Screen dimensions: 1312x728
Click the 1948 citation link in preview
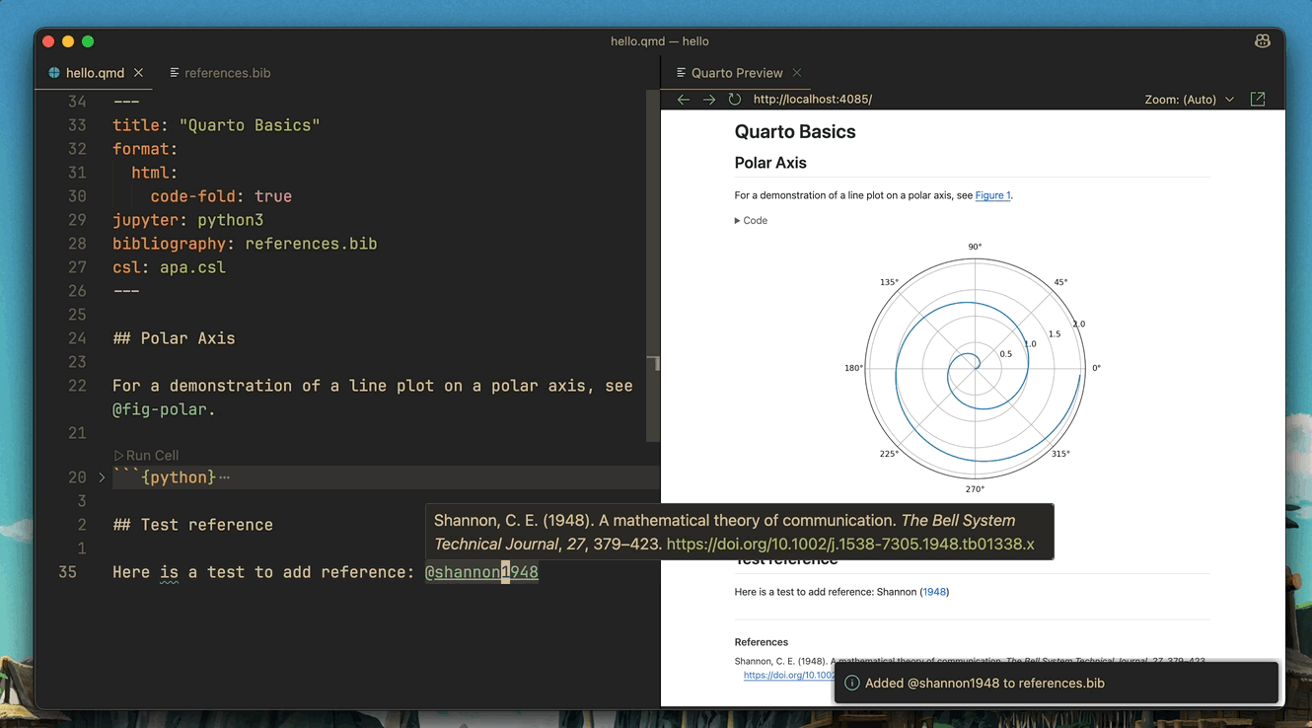(934, 592)
